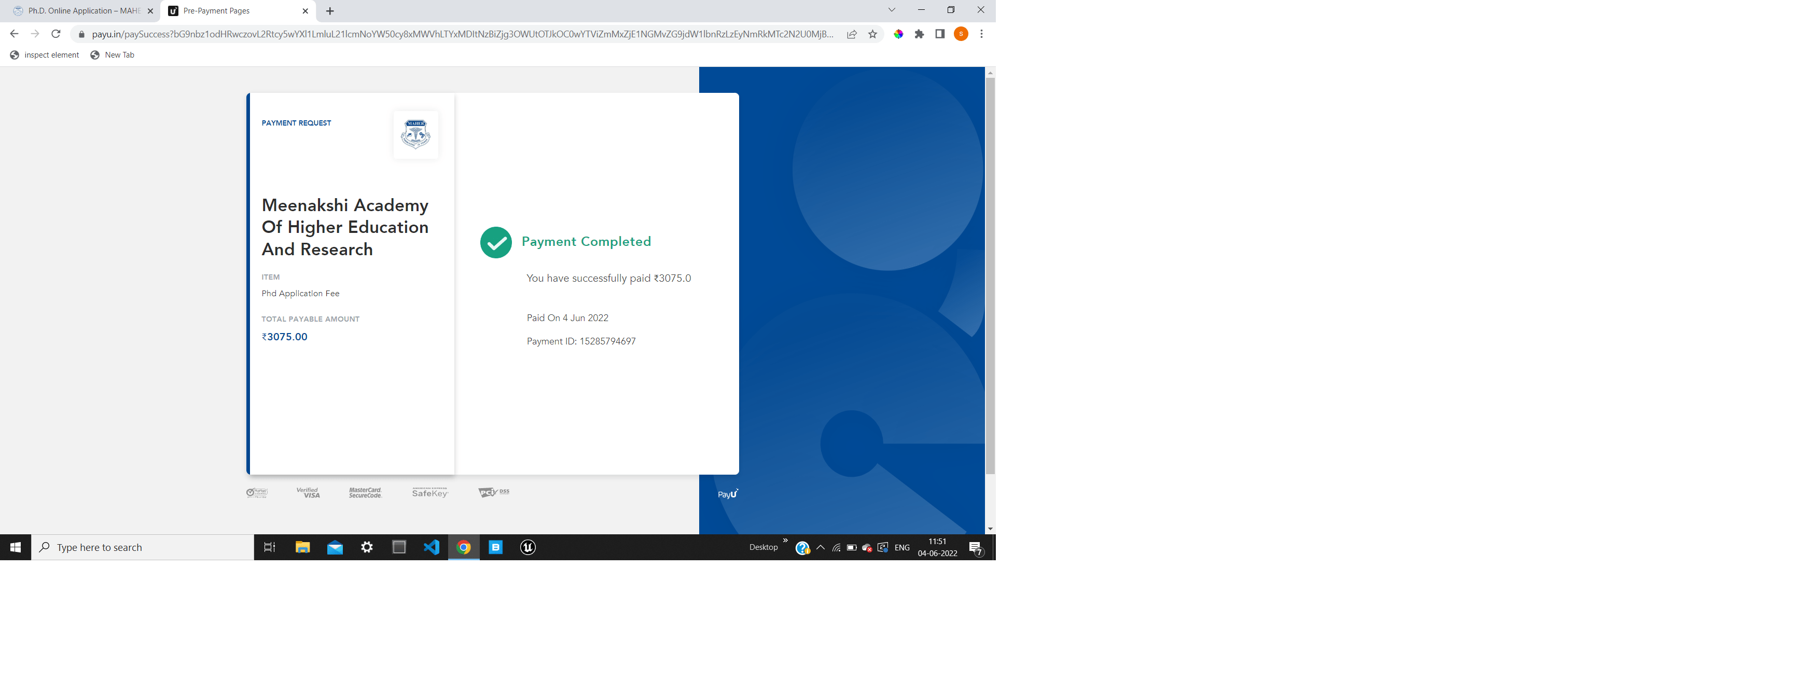Share this page using address bar icon
1805x692 pixels.
[851, 34]
